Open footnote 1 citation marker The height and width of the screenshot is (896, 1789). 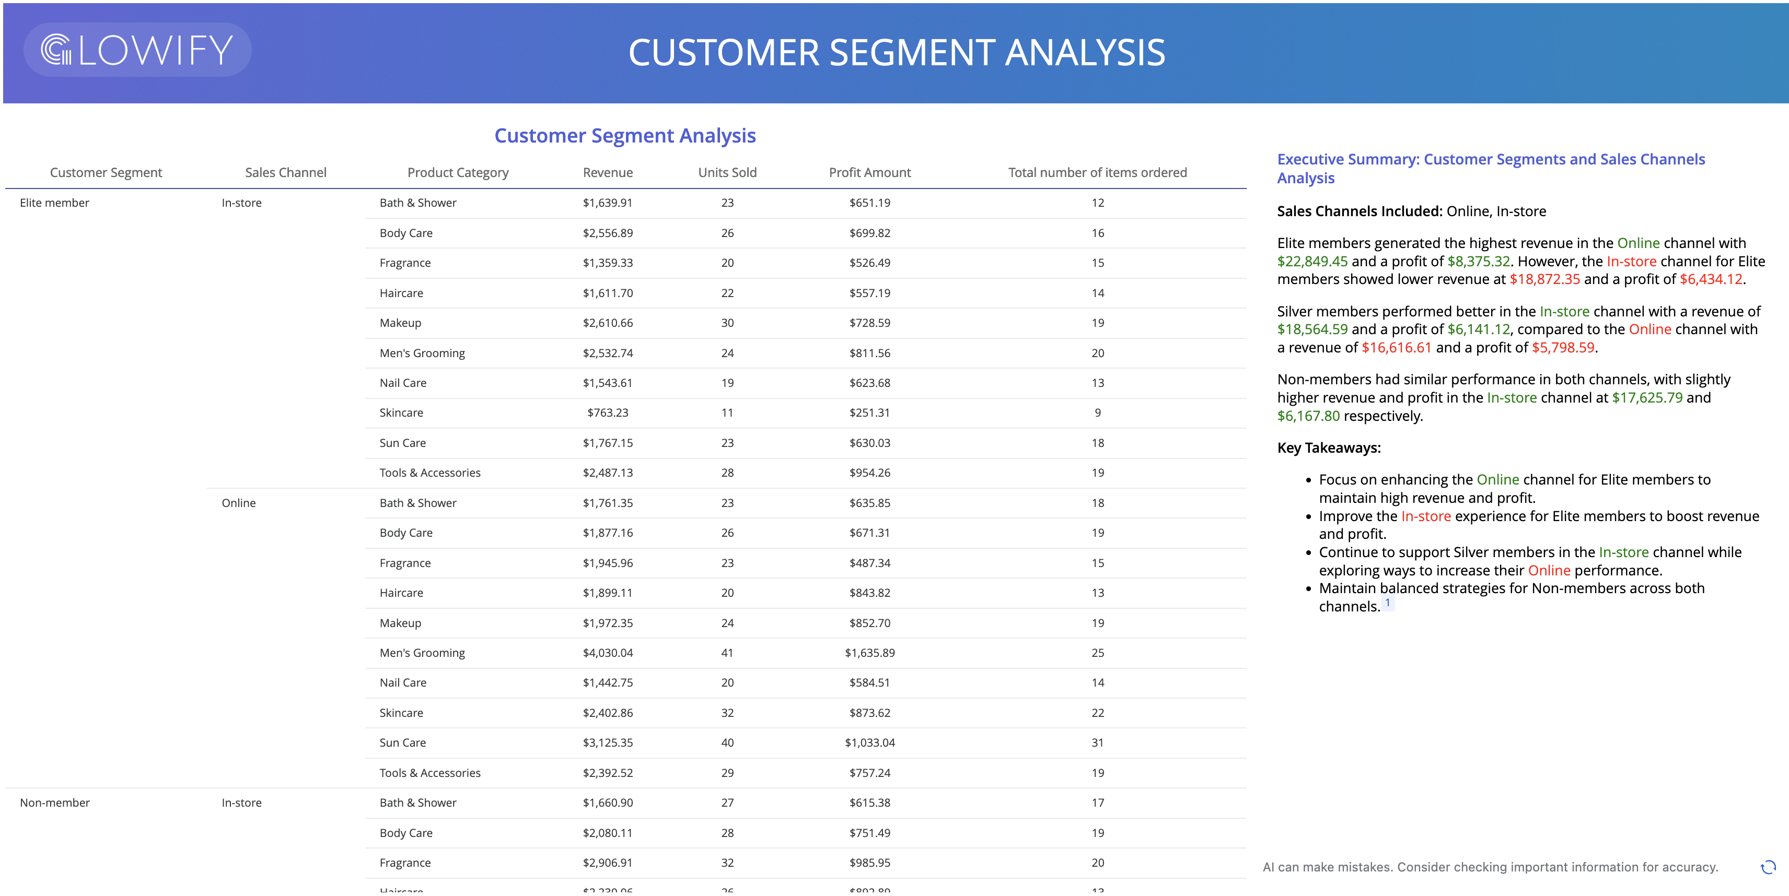[1388, 603]
